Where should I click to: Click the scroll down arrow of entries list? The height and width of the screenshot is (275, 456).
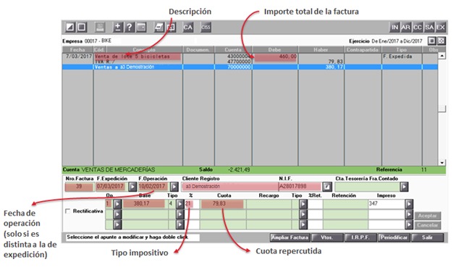442,163
